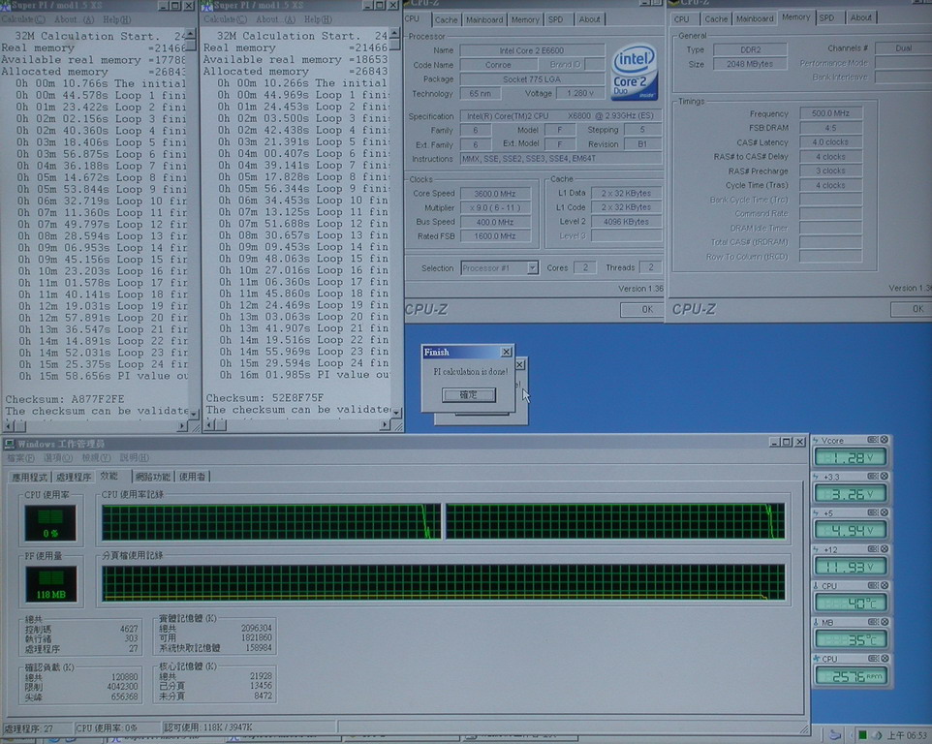Click the thermometer icon beside MB

[x=816, y=622]
